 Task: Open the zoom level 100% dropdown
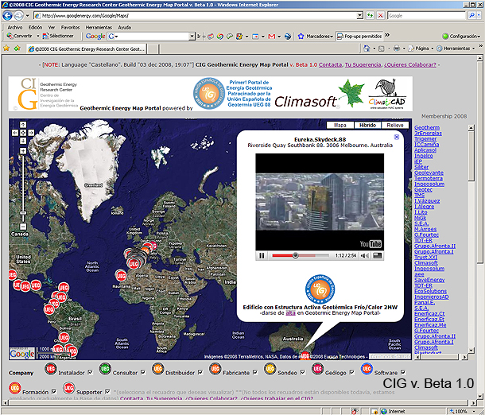coord(474,412)
